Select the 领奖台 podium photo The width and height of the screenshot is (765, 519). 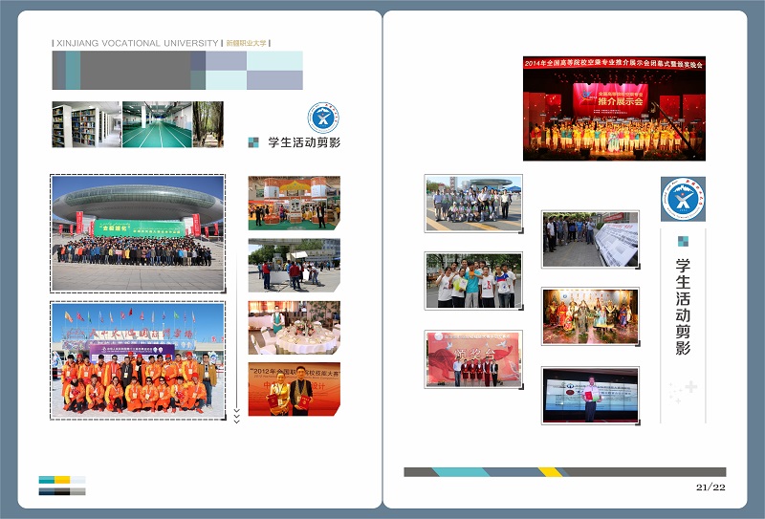click(473, 359)
